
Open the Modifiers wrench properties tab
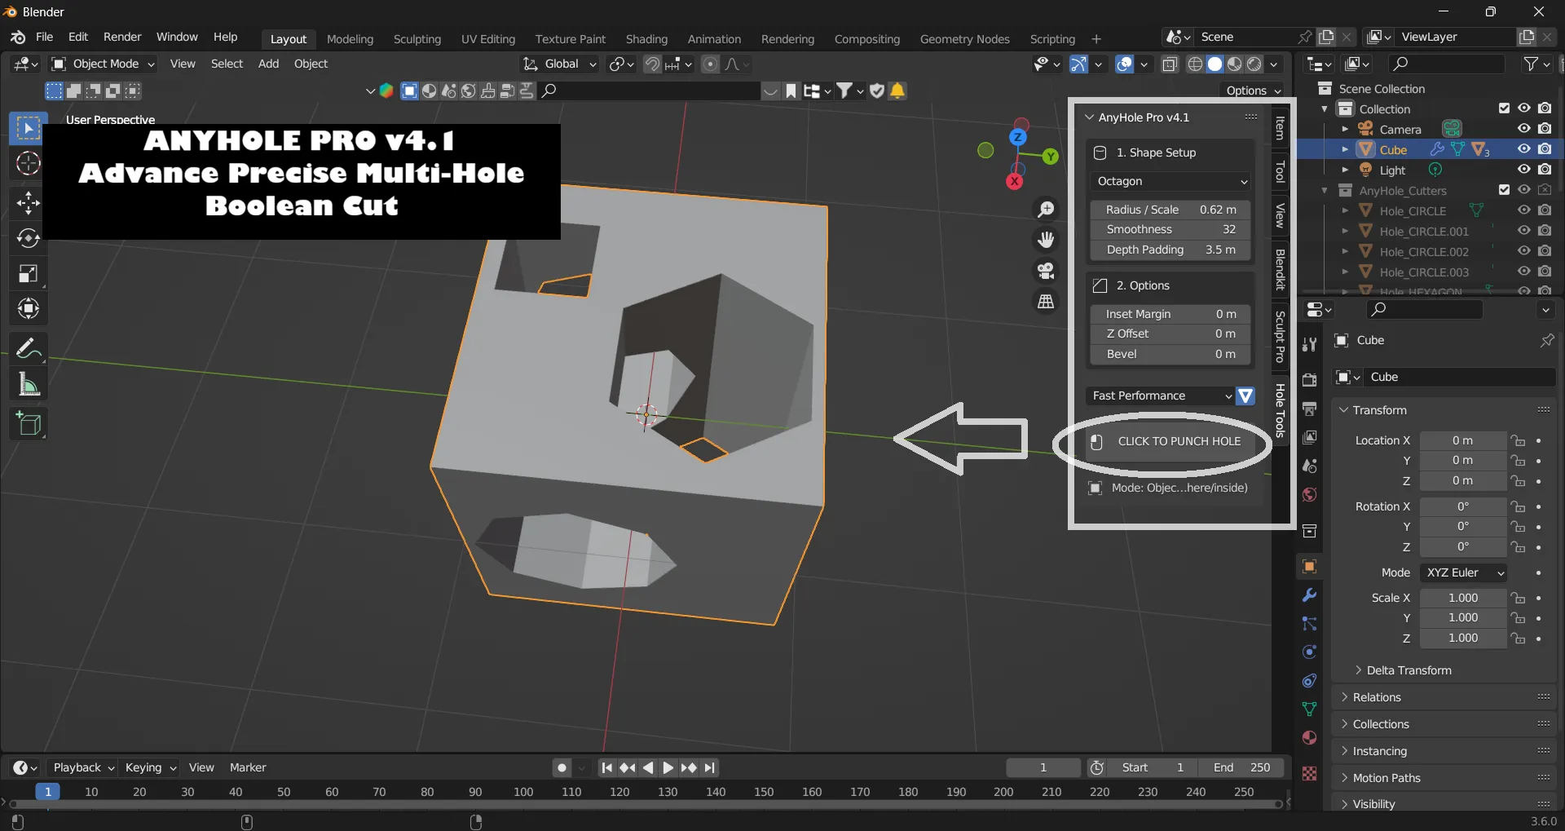1310,595
